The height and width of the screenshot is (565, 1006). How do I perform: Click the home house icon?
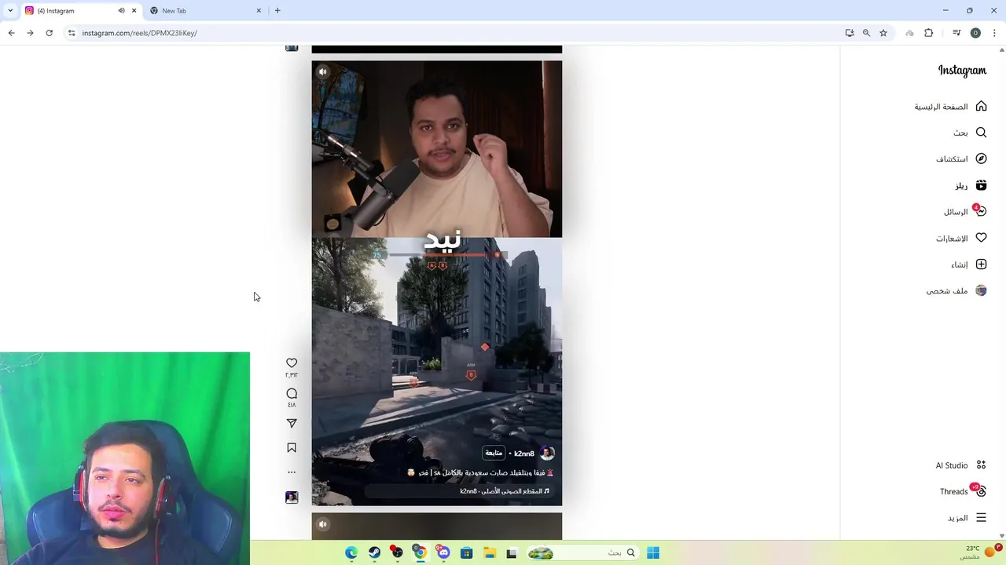coord(981,106)
